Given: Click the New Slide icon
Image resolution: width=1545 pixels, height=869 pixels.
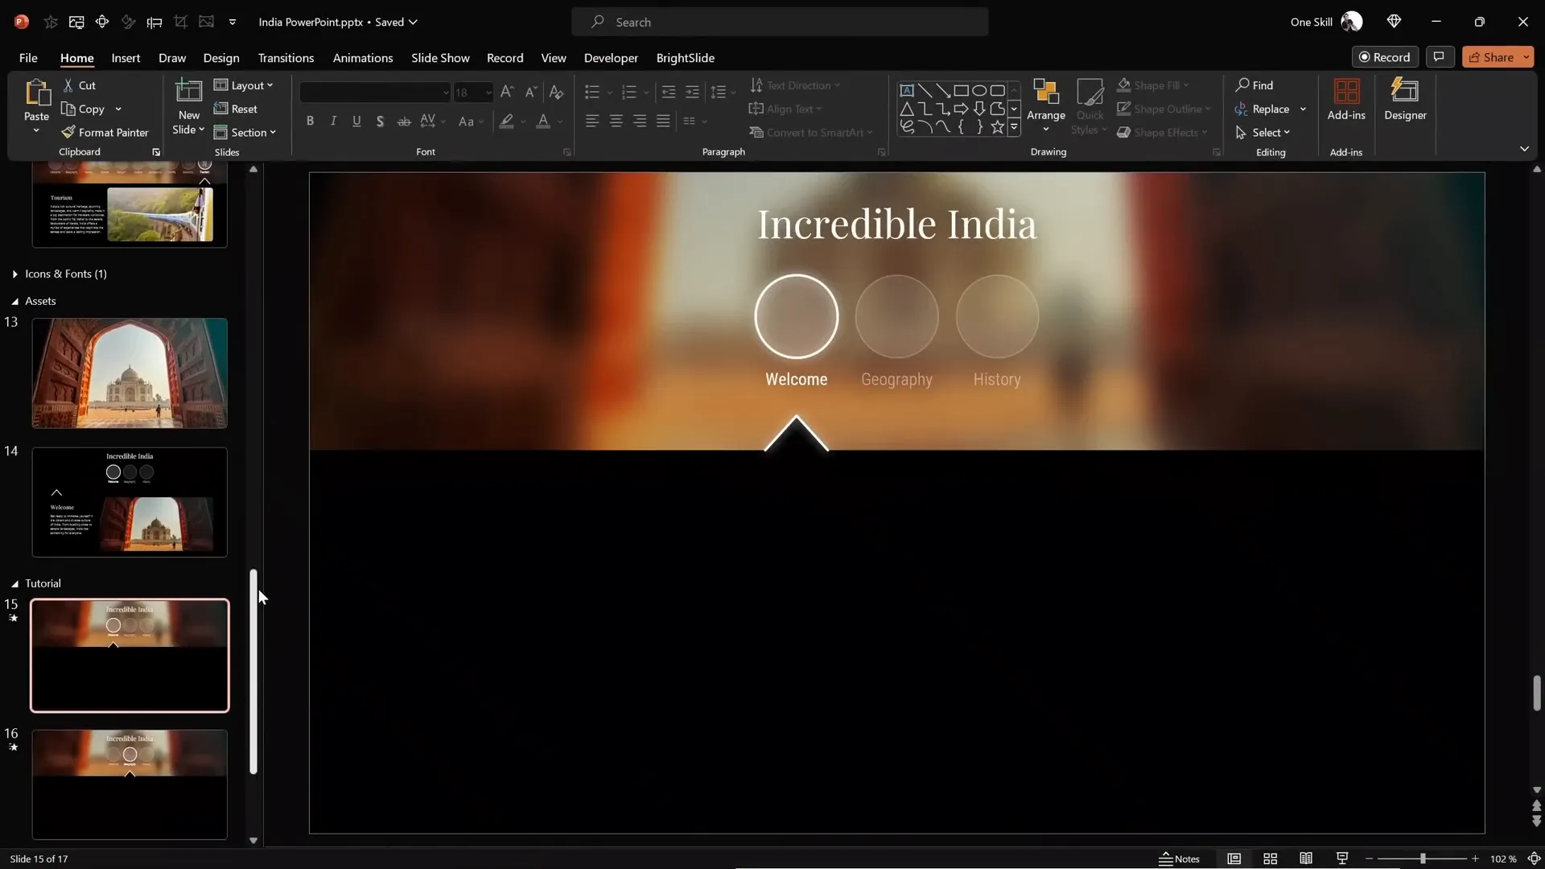Looking at the screenshot, I should (x=188, y=91).
